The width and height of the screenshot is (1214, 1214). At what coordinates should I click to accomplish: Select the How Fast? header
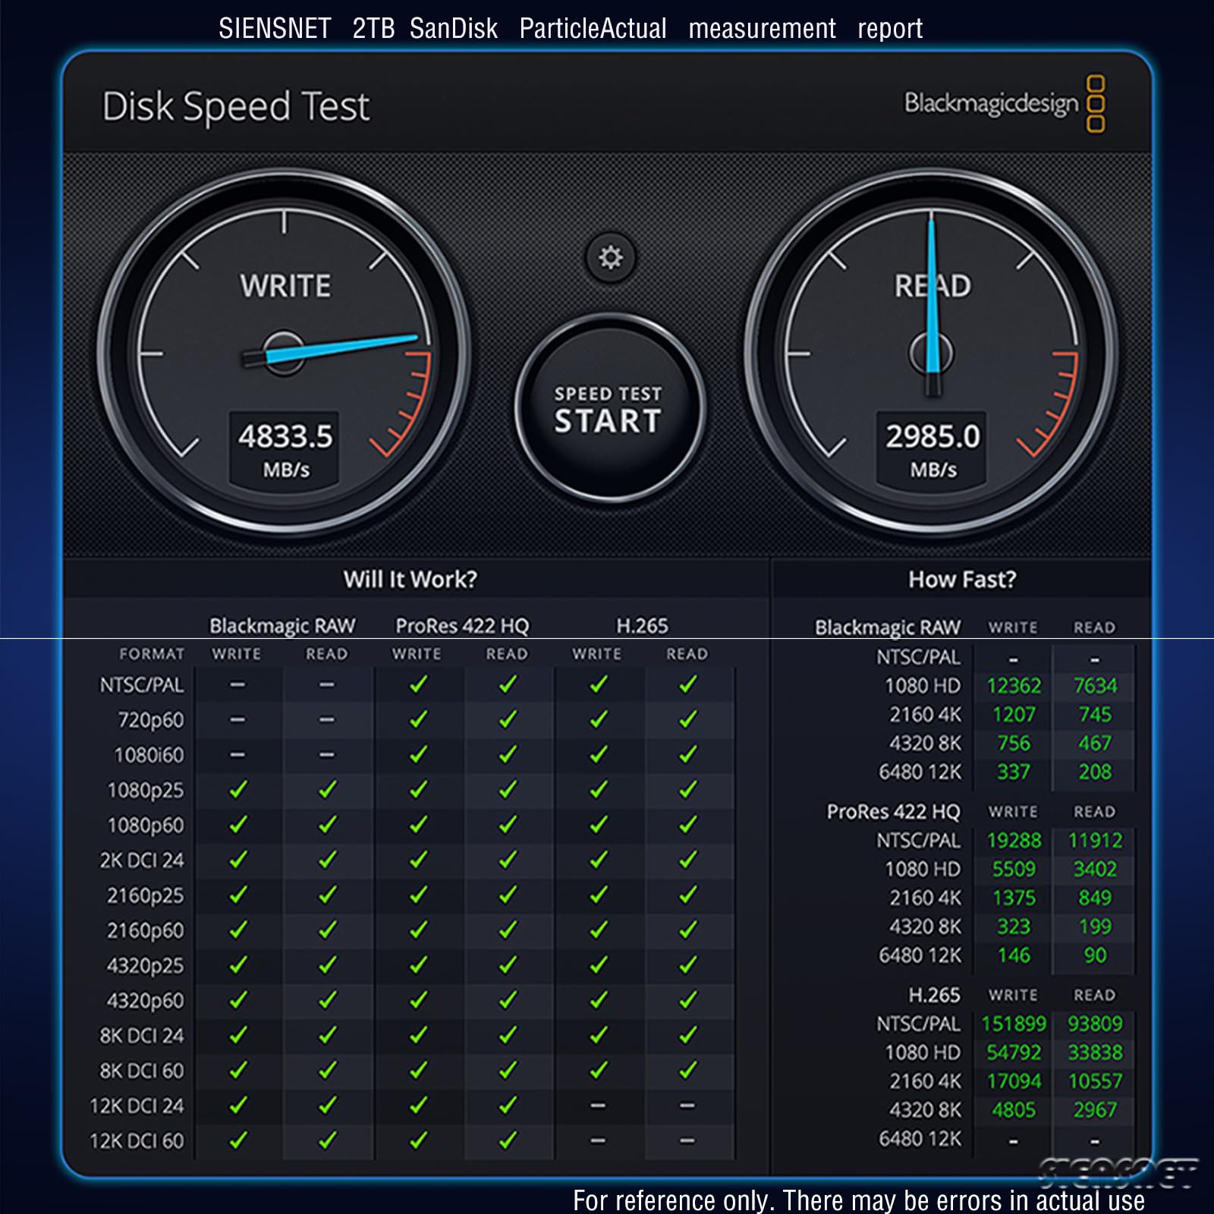tap(962, 579)
